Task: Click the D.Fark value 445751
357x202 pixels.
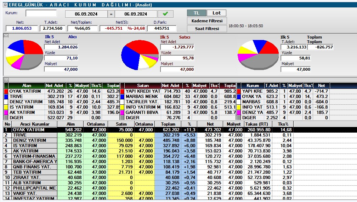Action: pos(161,28)
